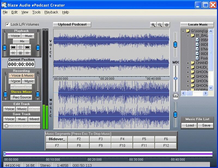Switch playback to Mix mode

click(x=21, y=41)
